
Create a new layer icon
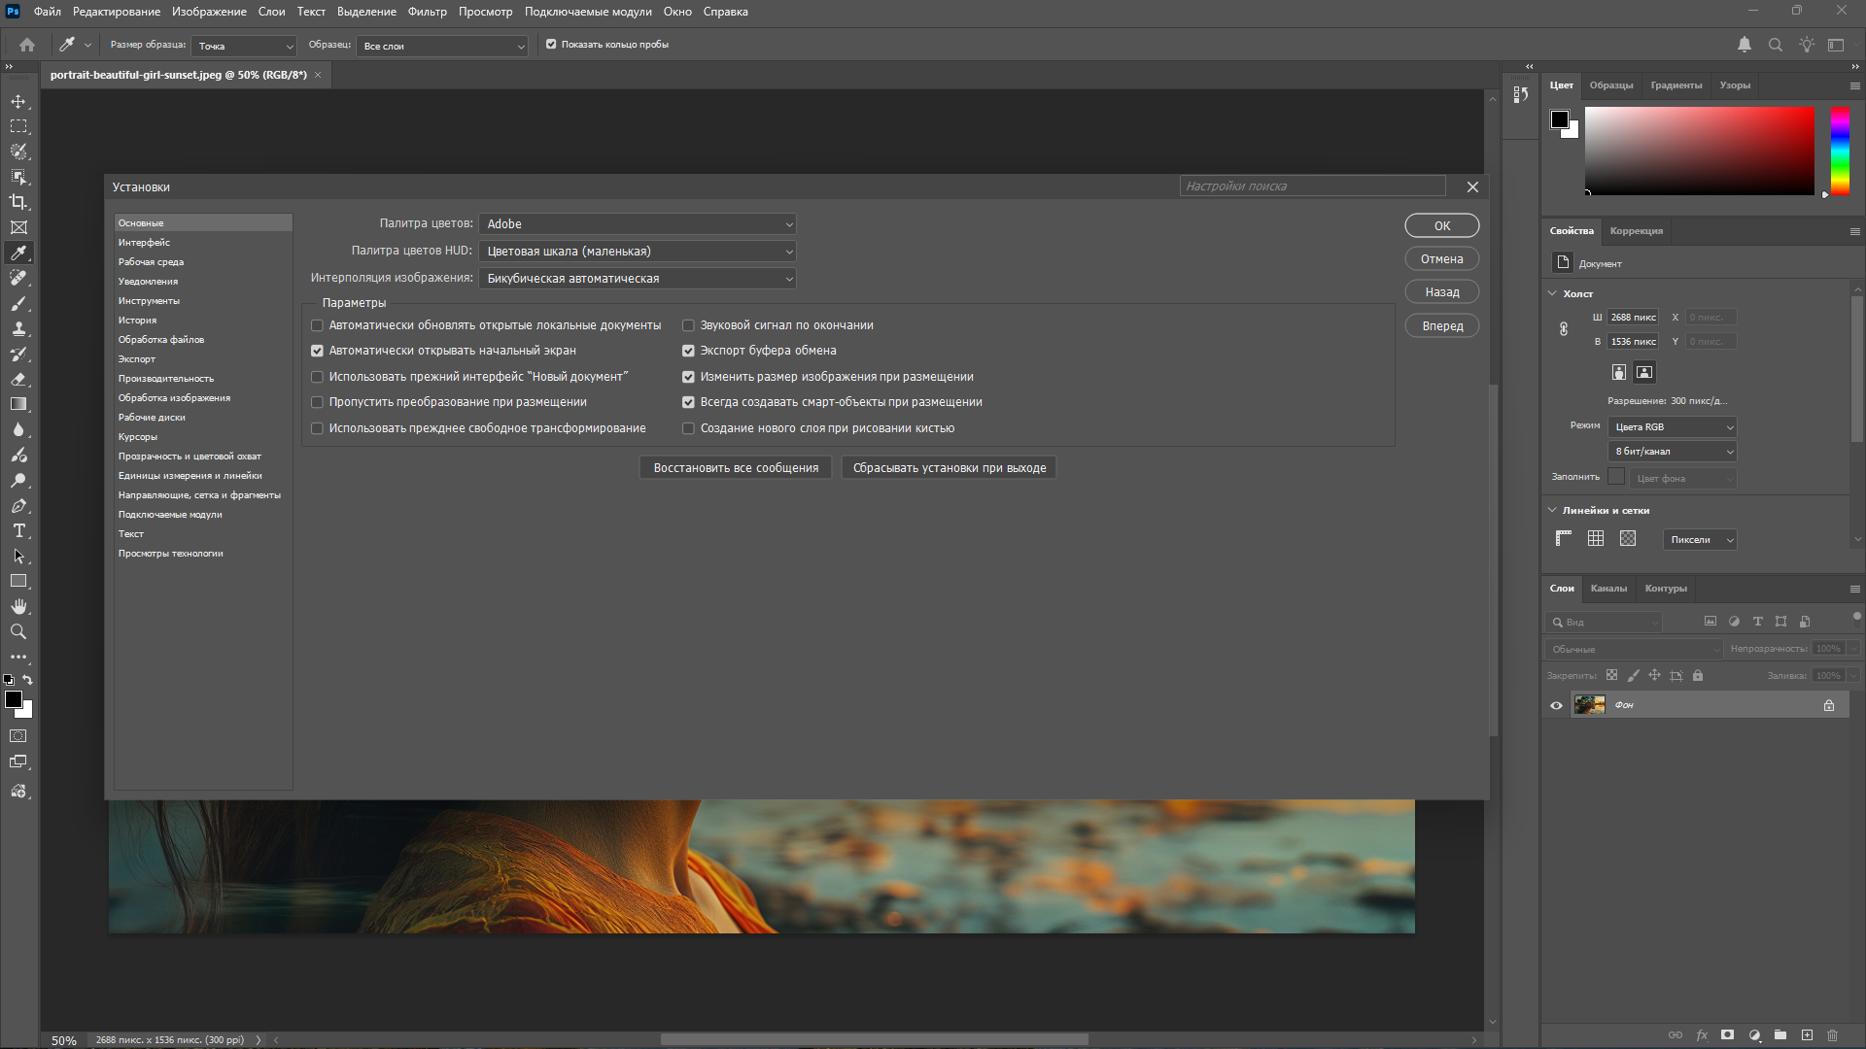coord(1807,1035)
